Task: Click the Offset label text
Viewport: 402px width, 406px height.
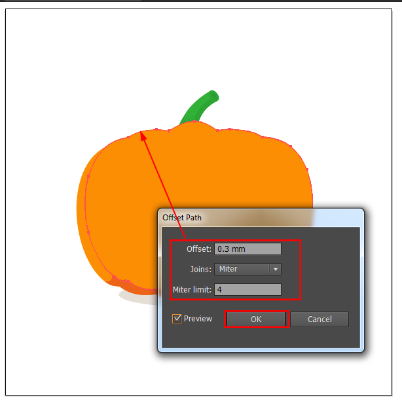Action: [x=199, y=249]
